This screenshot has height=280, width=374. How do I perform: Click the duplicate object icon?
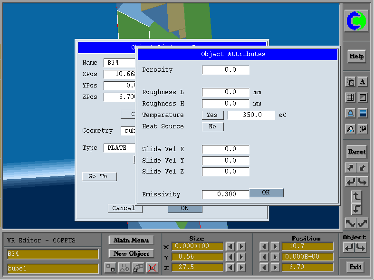click(138, 268)
